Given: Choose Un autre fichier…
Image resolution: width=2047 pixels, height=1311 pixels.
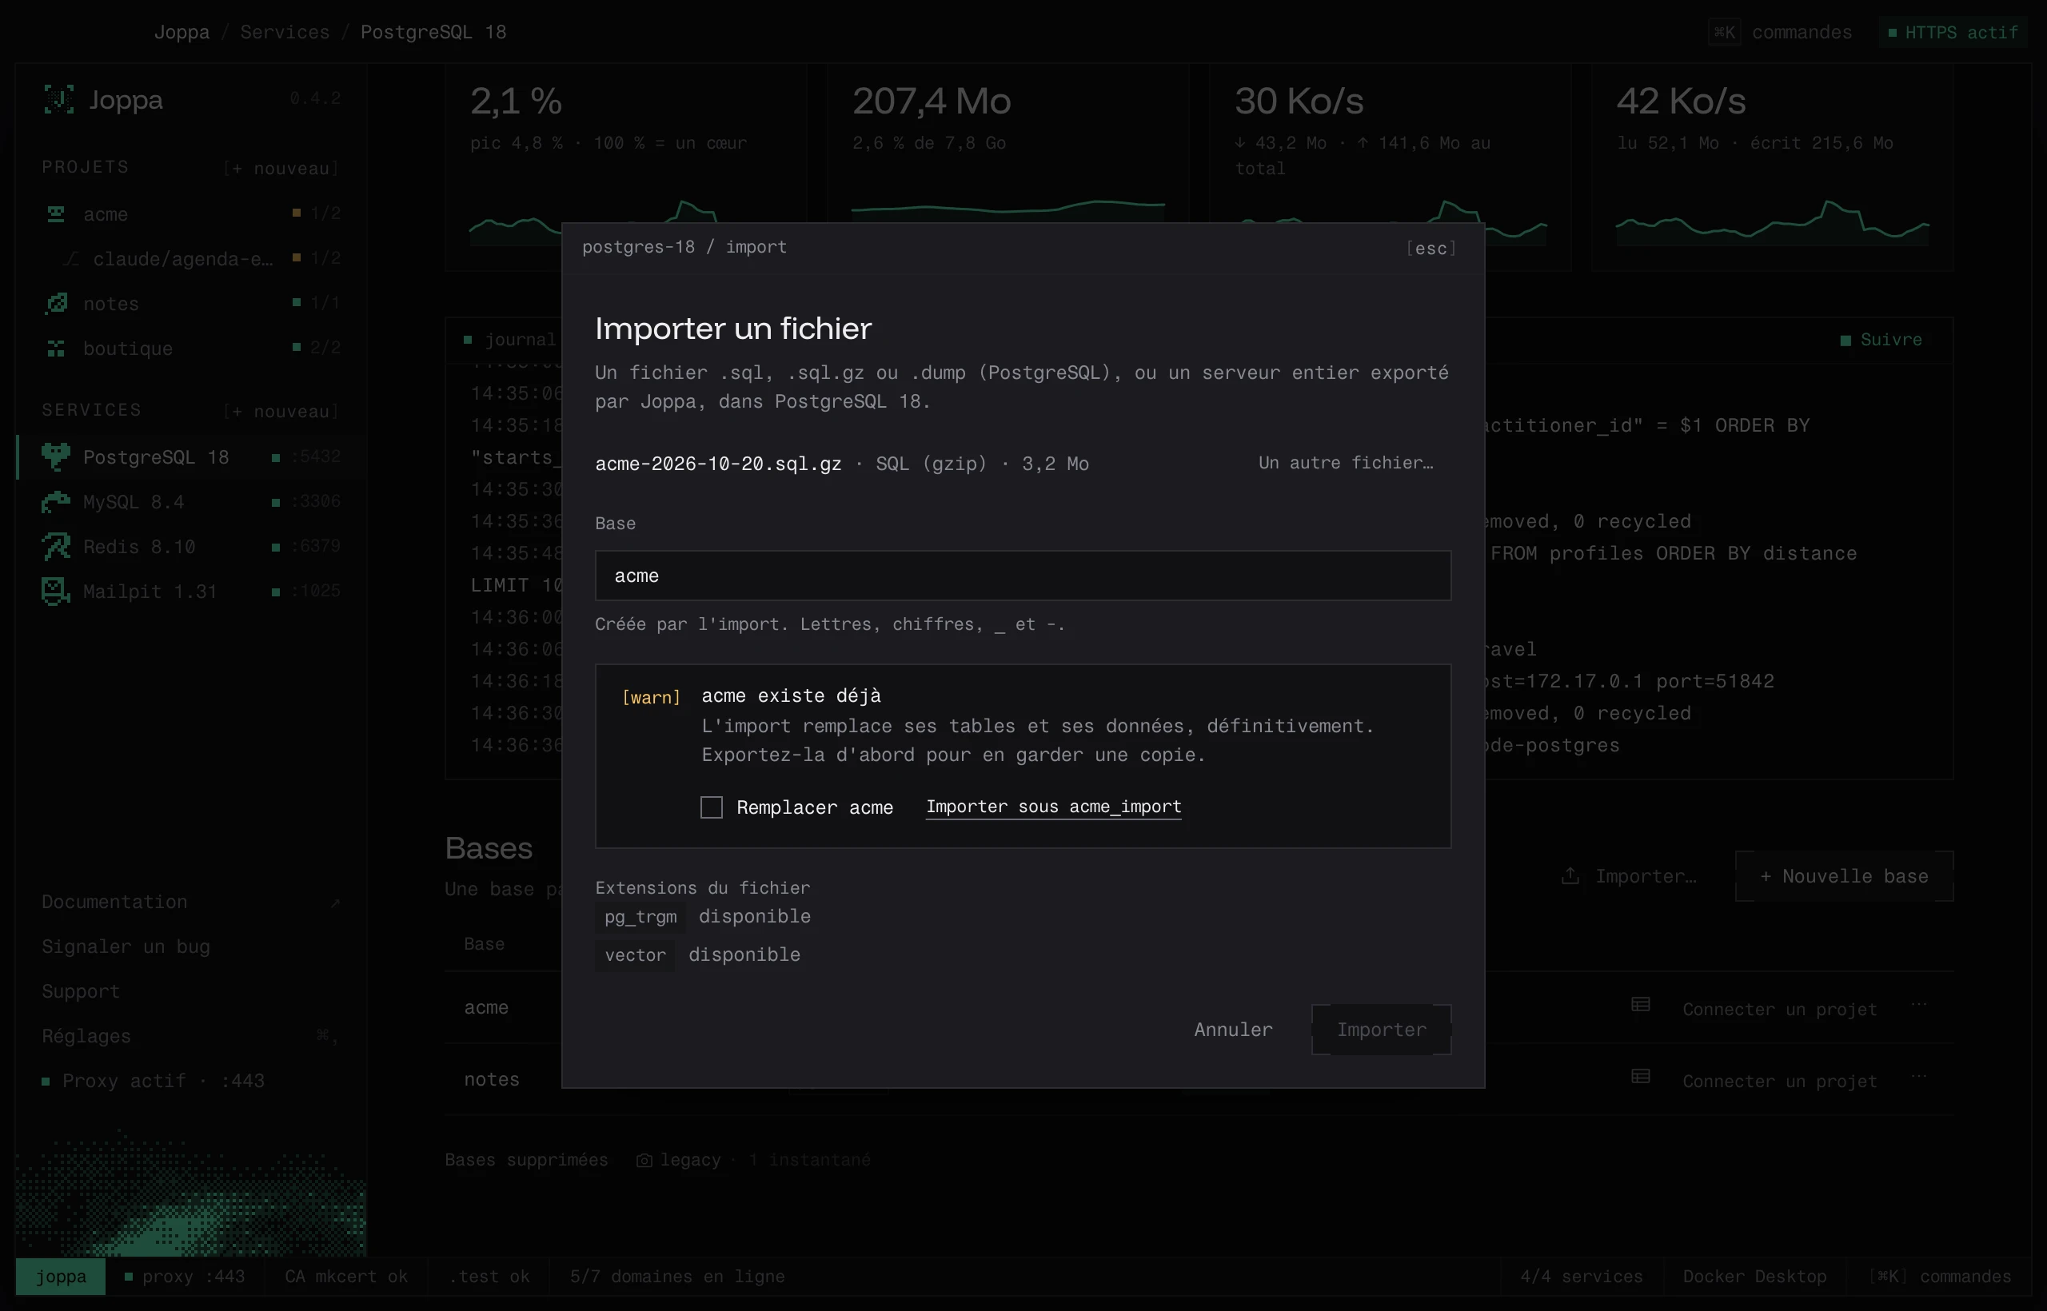Looking at the screenshot, I should point(1347,462).
